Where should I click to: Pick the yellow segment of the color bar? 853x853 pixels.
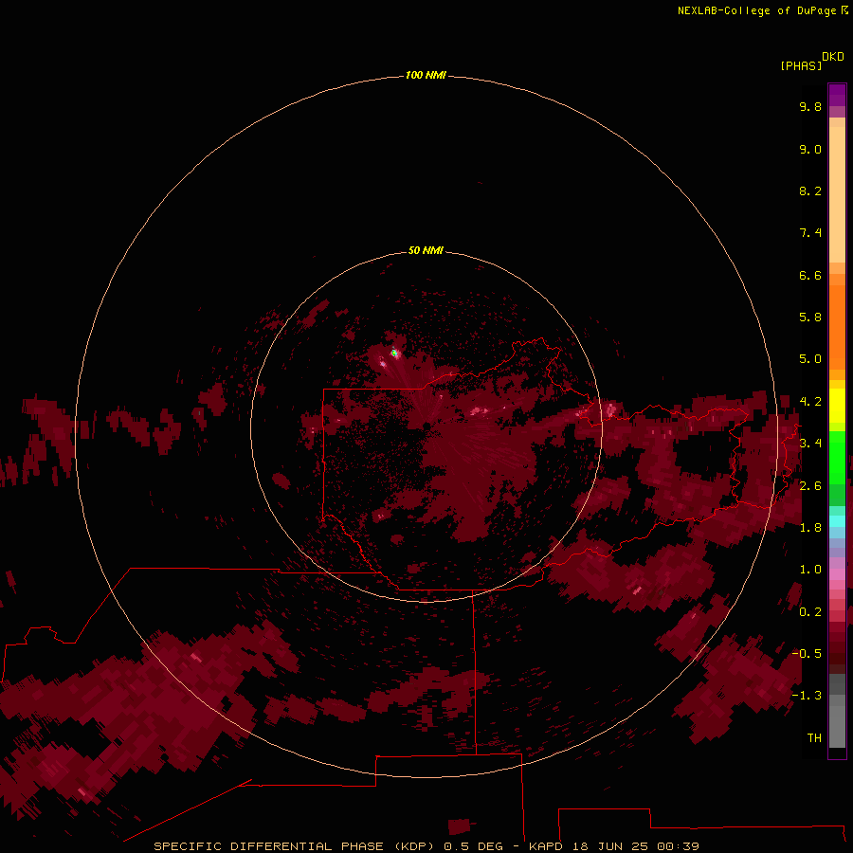[837, 406]
